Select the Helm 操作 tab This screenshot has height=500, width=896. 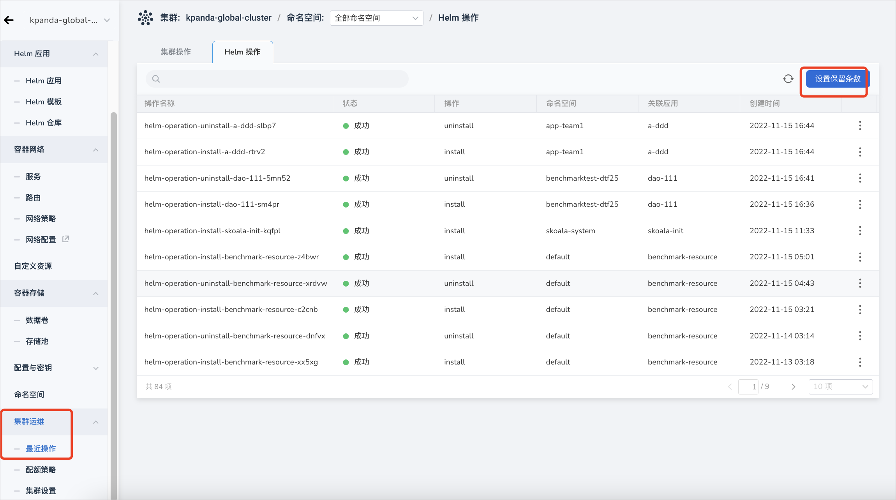click(x=242, y=52)
